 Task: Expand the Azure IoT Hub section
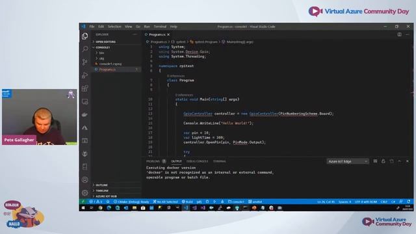[x=116, y=196]
